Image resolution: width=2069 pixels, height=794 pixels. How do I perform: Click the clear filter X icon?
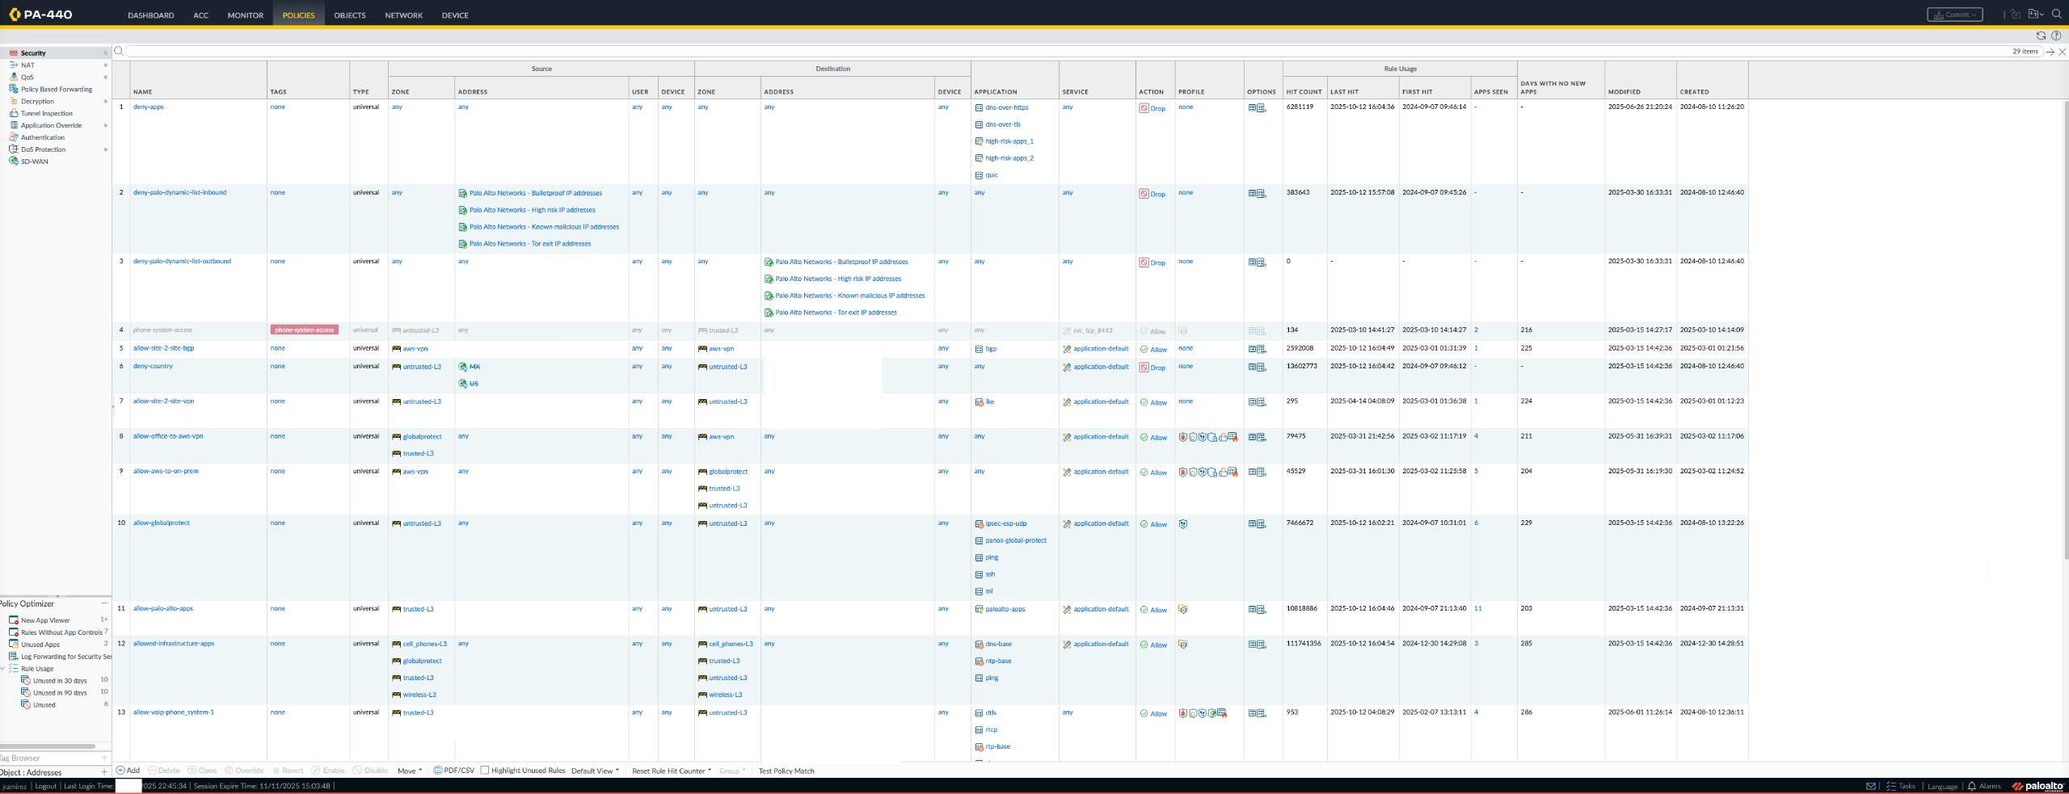2062,52
